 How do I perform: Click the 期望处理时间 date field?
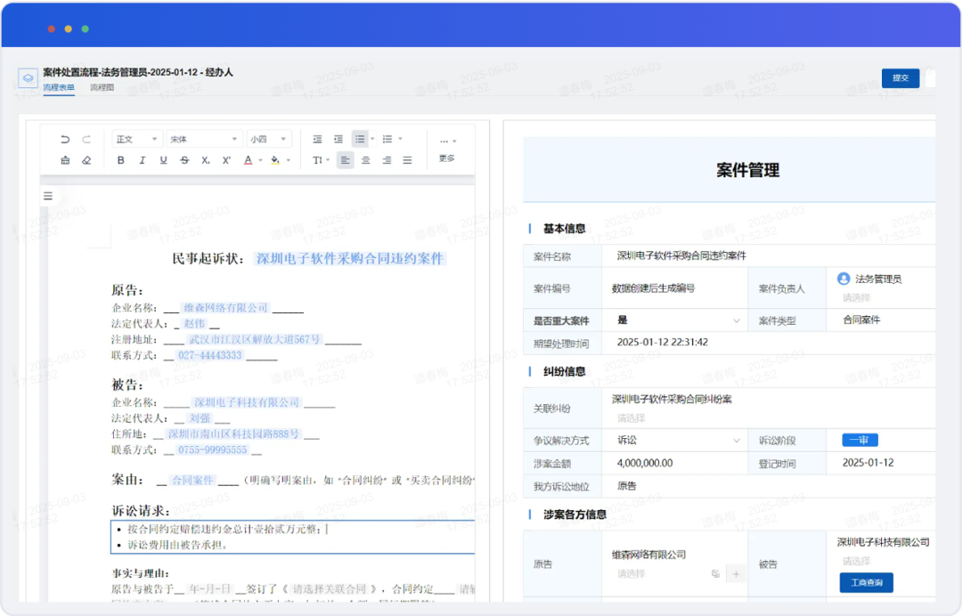pyautogui.click(x=768, y=342)
